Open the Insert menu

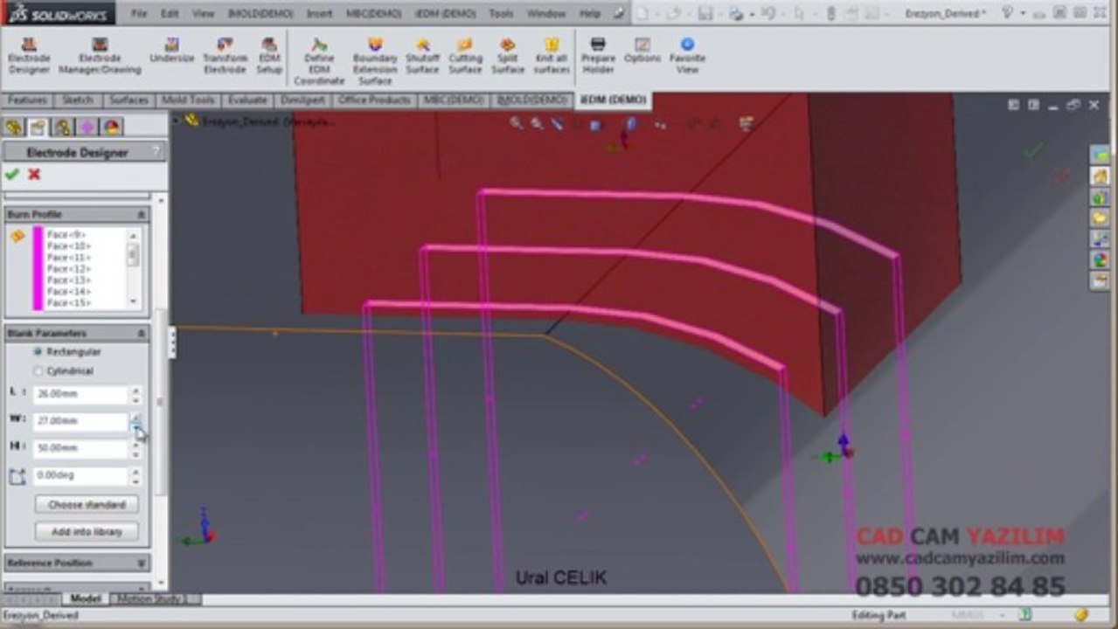(319, 14)
